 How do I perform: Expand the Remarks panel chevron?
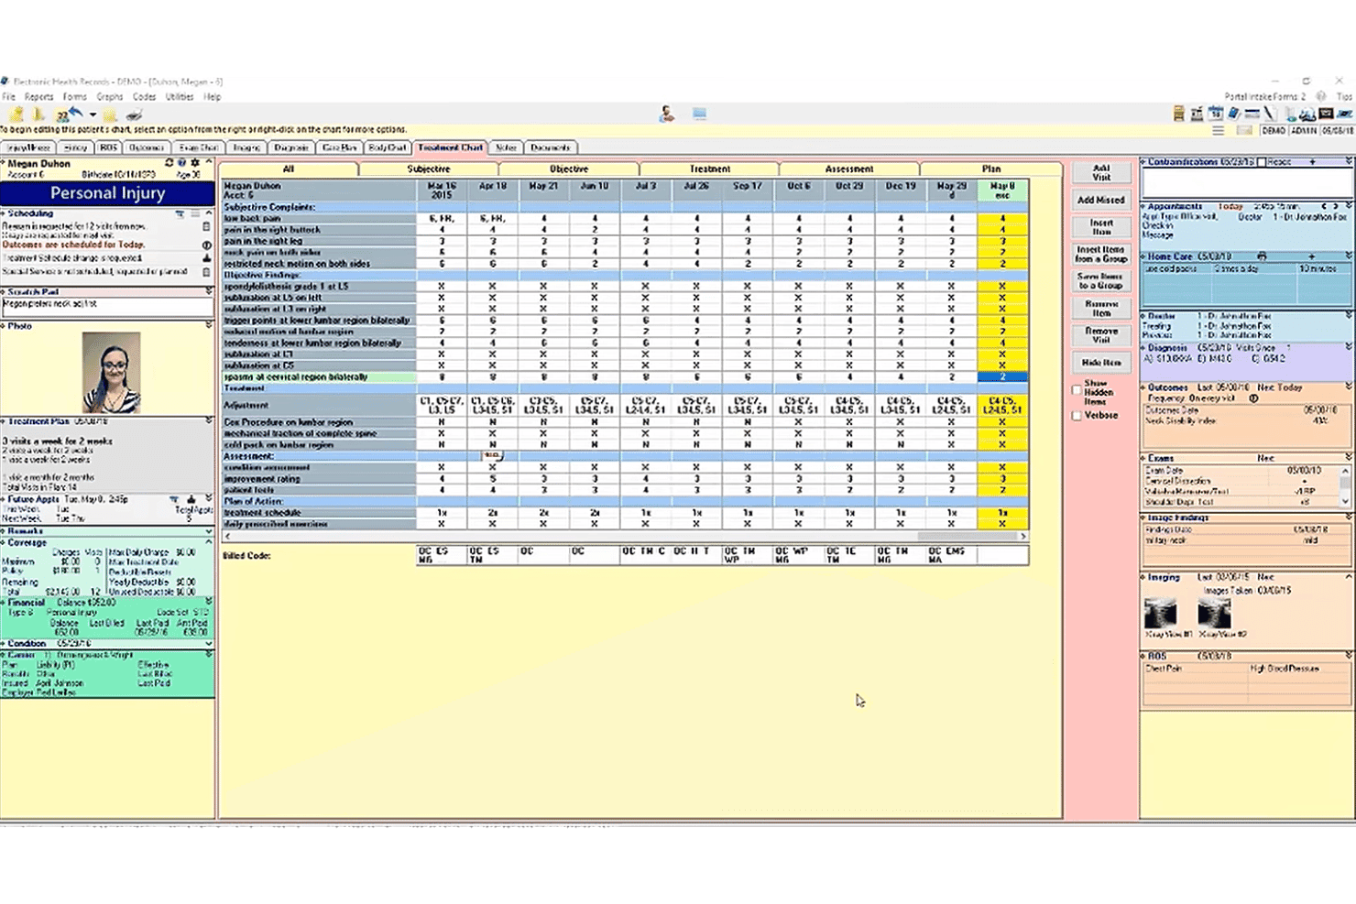[x=209, y=531]
